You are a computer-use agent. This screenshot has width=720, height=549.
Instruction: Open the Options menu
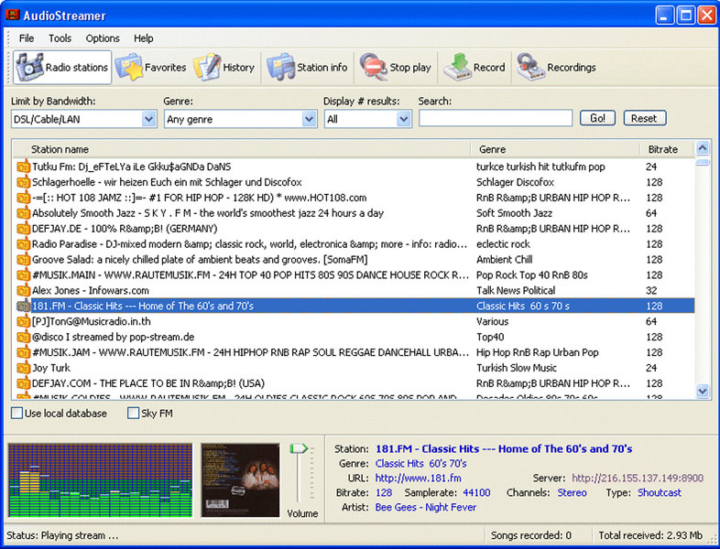pyautogui.click(x=103, y=38)
